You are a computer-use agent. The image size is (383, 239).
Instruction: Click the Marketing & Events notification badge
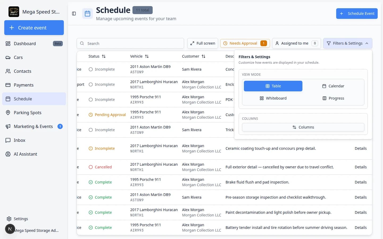60,126
